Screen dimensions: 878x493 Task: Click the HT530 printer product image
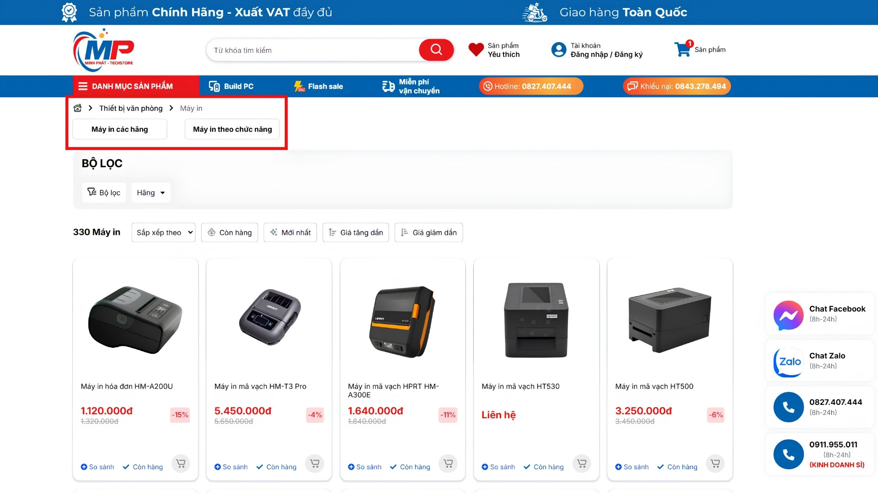(x=536, y=320)
